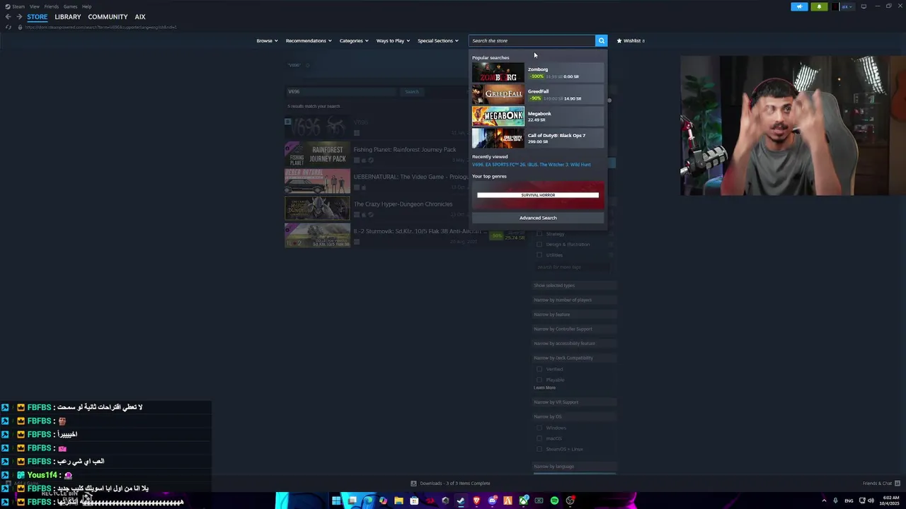Open the Help menu
This screenshot has width=906, height=509.
click(86, 6)
